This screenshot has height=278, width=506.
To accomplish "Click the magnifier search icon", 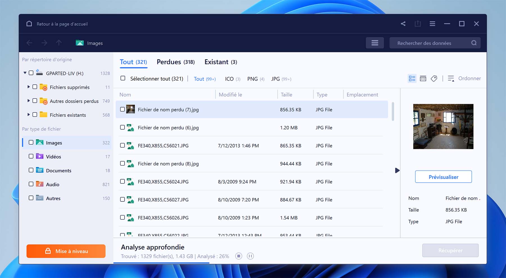I will (474, 43).
